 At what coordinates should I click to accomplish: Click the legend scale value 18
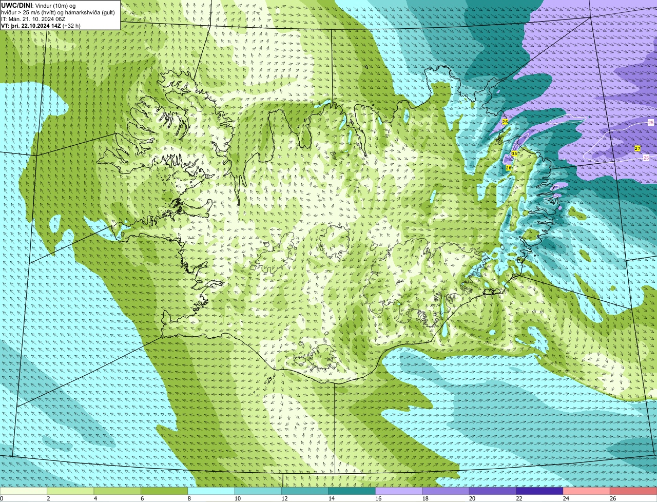(426, 498)
